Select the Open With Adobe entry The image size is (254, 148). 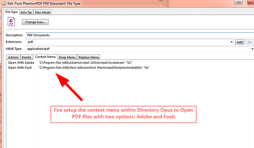tap(21, 63)
